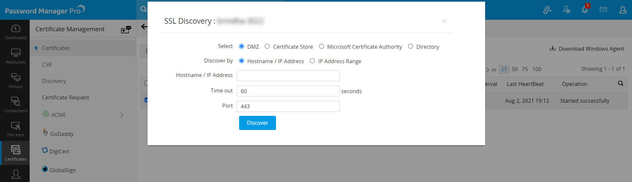Click the key link icon in the header

(x=547, y=10)
